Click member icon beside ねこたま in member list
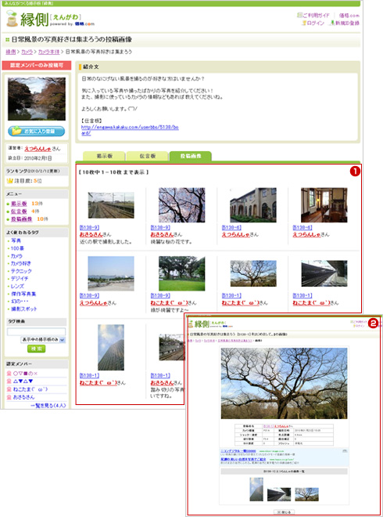Screen dimensions: 383x517 click(9, 389)
